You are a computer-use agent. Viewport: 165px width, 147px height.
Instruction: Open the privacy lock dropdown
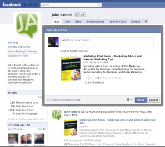pyautogui.click(x=130, y=100)
